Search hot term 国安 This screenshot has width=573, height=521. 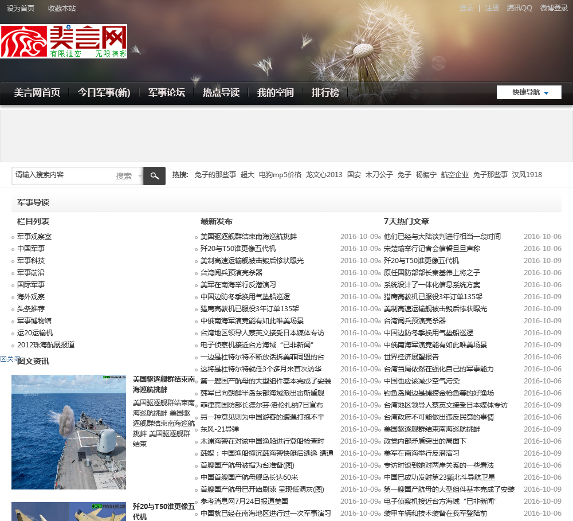tap(354, 175)
